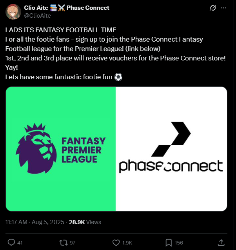236x250 pixels.
Task: Bookmark the post with the bookmark icon
Action: click(x=169, y=243)
